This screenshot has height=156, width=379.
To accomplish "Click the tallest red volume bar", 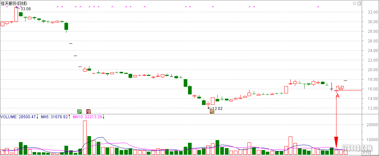I will (x=85, y=137).
